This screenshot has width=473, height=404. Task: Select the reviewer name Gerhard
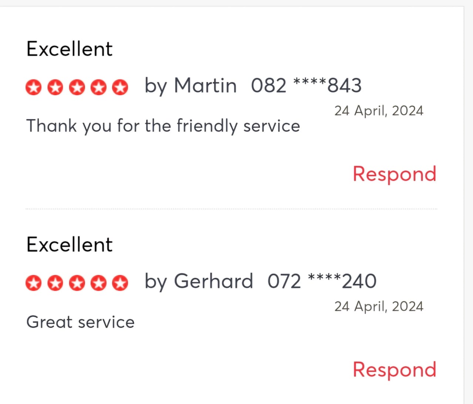pyautogui.click(x=213, y=281)
